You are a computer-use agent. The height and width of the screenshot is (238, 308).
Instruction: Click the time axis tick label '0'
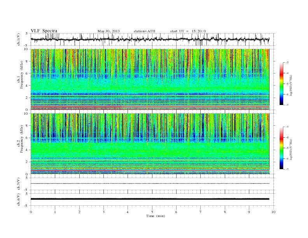(31, 212)
